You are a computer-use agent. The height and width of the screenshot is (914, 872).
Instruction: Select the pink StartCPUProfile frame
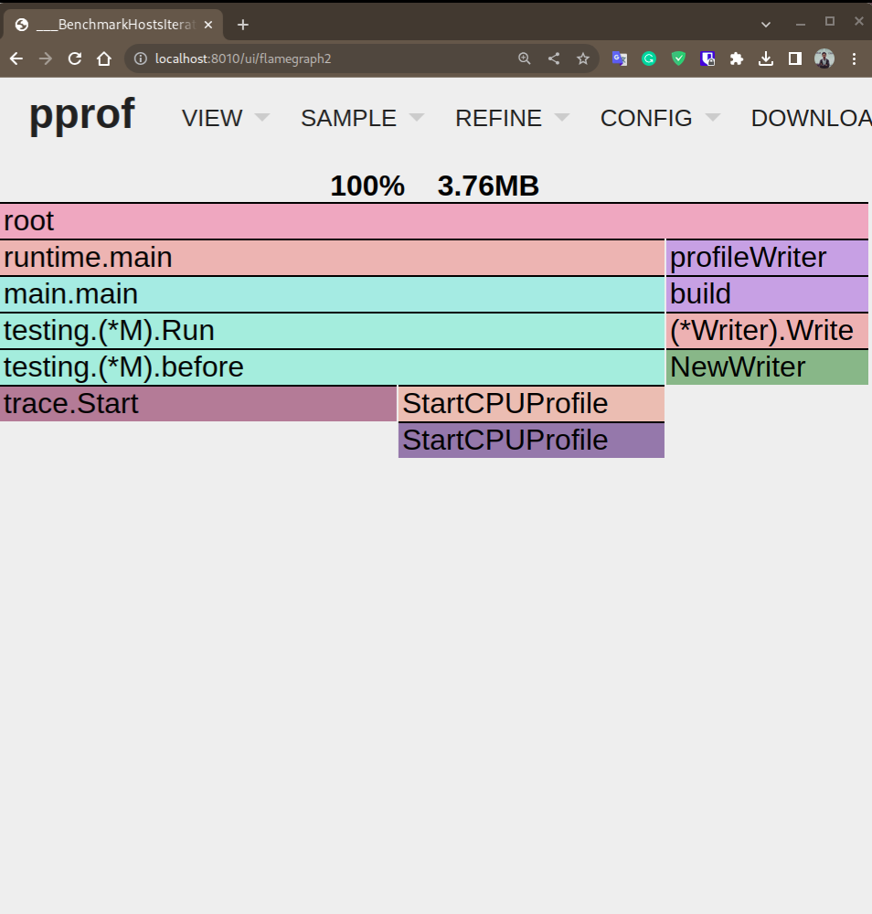pyautogui.click(x=532, y=404)
